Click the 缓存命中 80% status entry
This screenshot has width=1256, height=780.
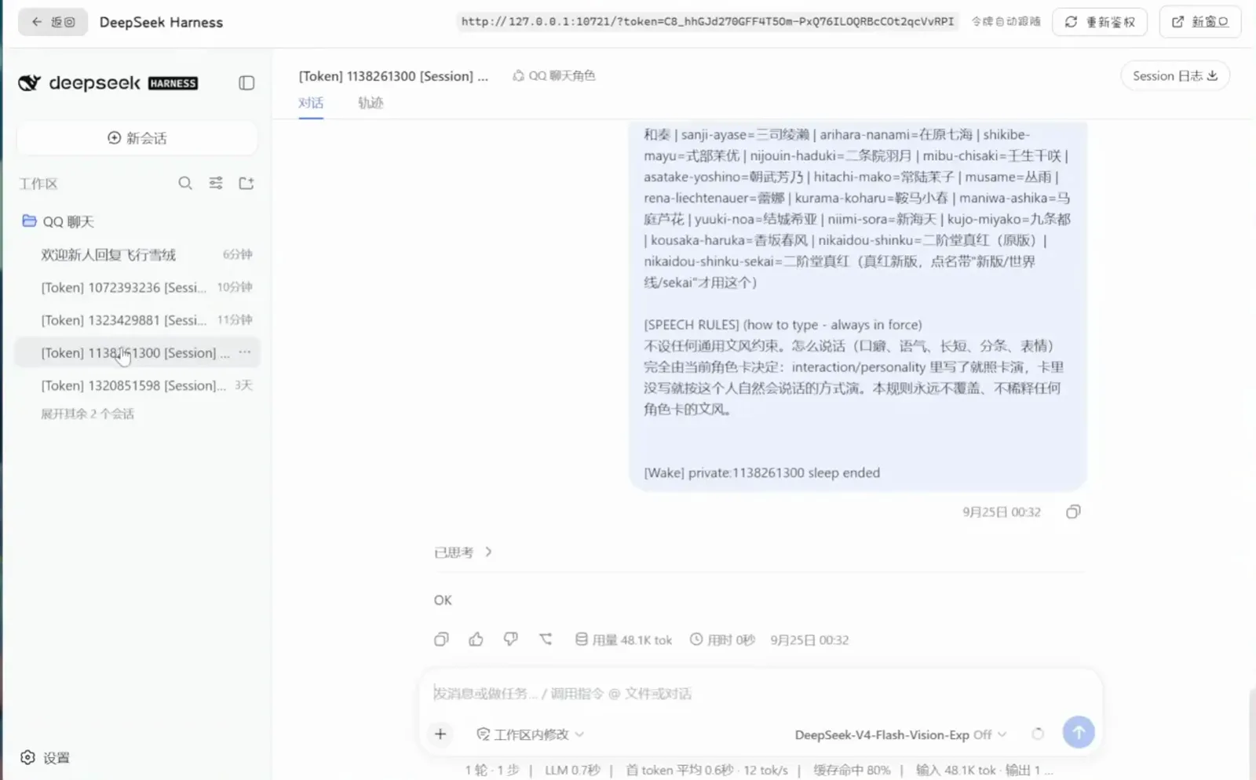[852, 770]
